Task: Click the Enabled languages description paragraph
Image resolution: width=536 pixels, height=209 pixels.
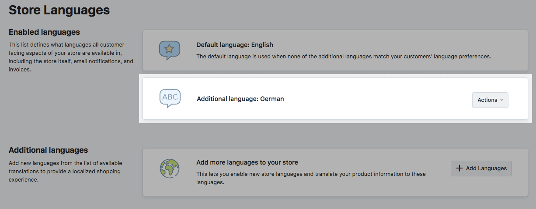Action: tap(71, 57)
